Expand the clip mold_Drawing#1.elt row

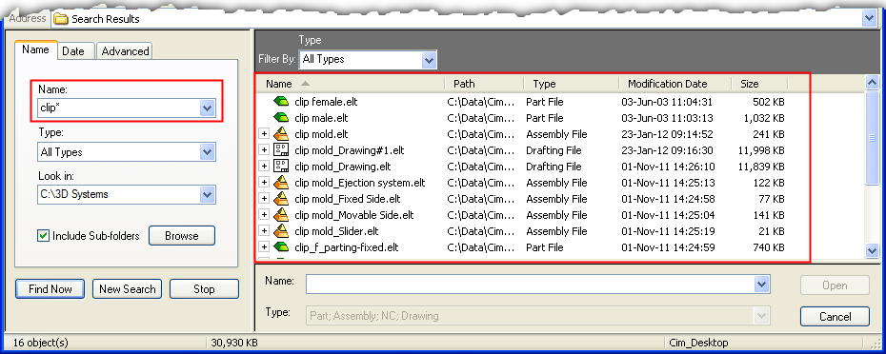pyautogui.click(x=263, y=150)
